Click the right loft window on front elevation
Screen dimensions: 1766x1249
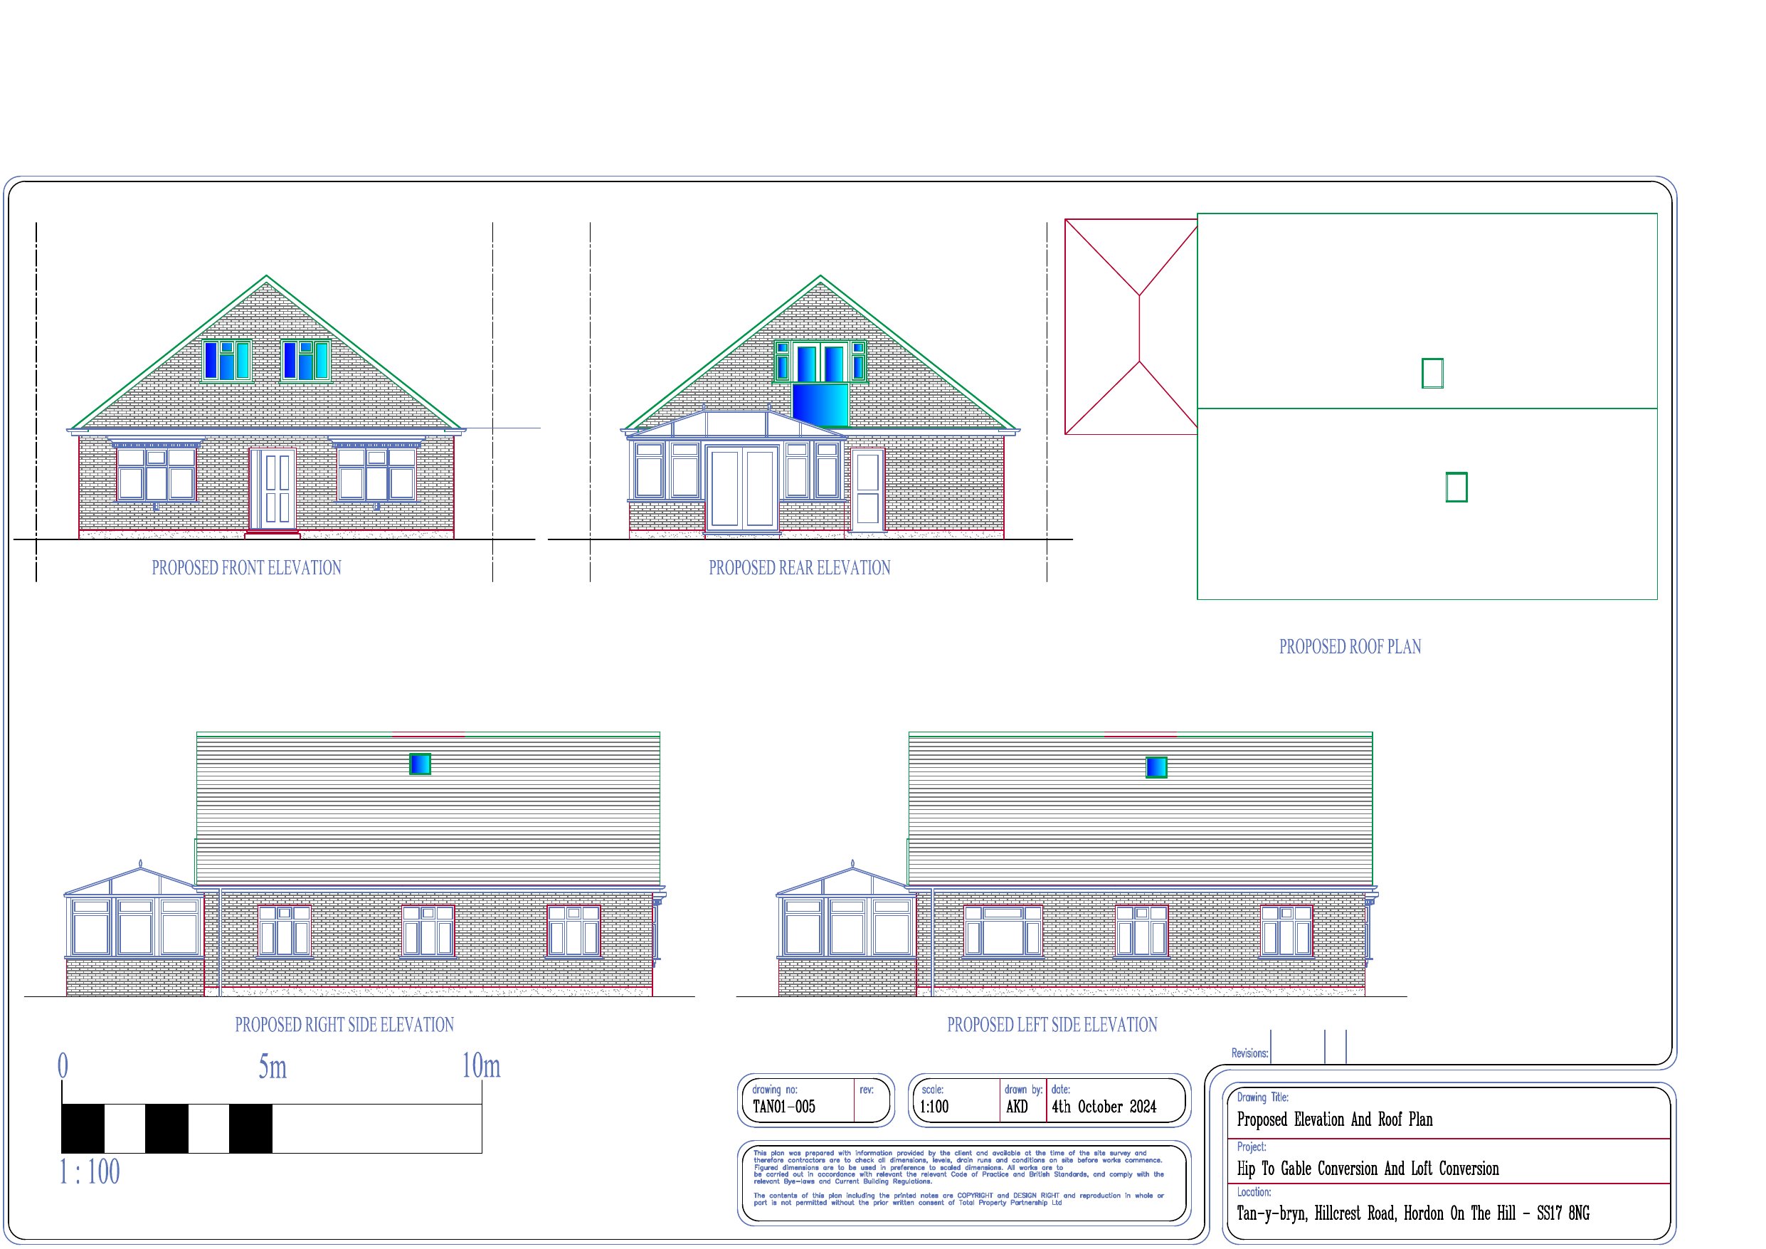[305, 360]
